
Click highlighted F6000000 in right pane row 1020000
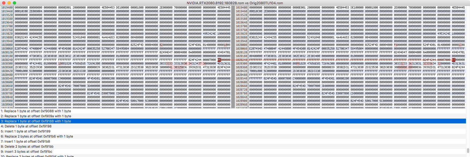point(400,45)
